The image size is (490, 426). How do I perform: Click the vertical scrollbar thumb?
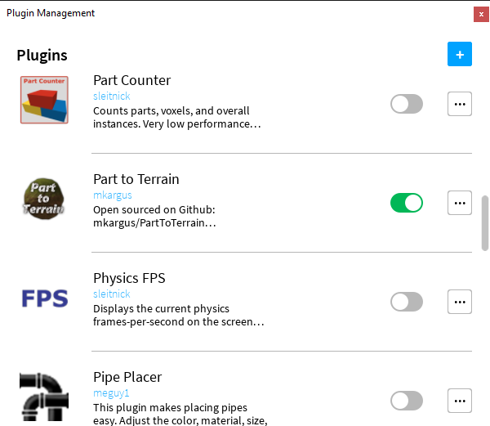(x=485, y=222)
